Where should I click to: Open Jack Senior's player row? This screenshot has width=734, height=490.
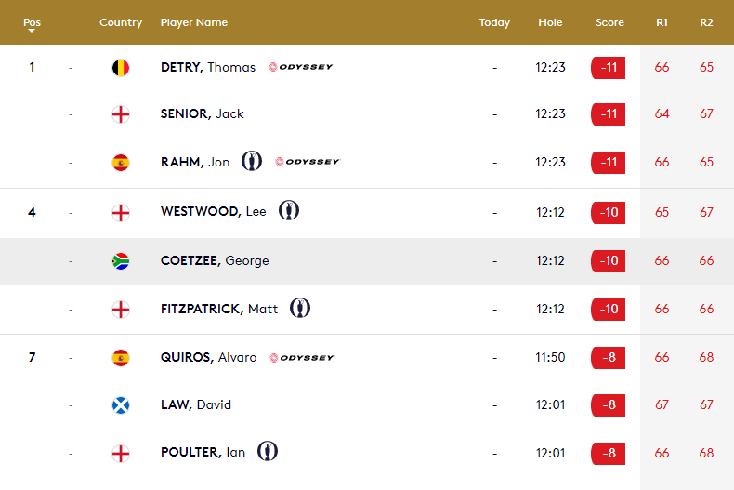(x=203, y=113)
